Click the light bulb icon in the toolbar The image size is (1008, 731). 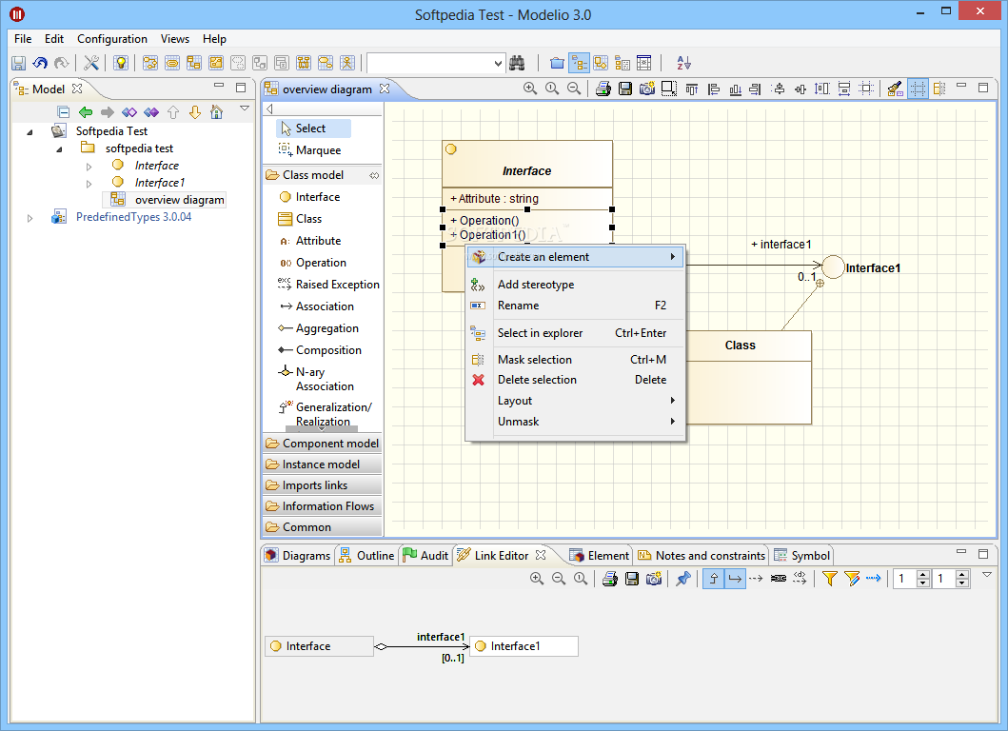click(x=120, y=63)
